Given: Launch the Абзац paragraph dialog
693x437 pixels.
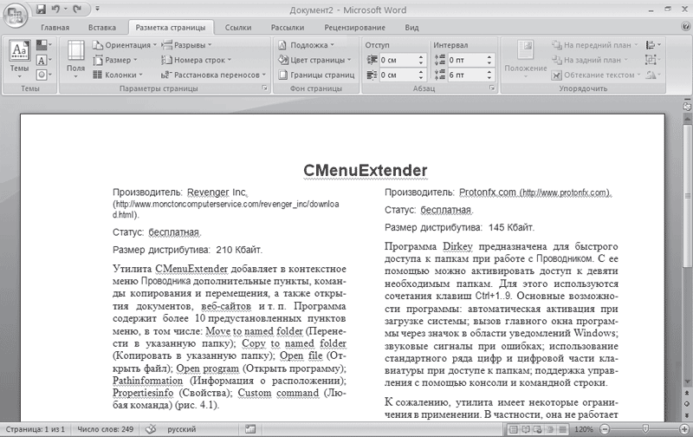Looking at the screenshot, I should pos(492,88).
